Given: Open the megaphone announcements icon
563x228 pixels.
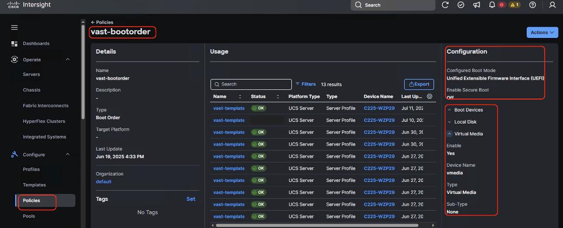Looking at the screenshot, I should [x=476, y=5].
